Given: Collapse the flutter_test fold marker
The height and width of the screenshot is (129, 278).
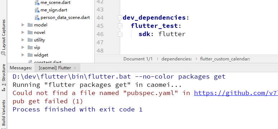Looking at the screenshot, I should click(x=120, y=26).
